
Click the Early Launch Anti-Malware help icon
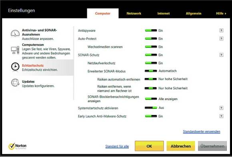[x=221, y=116]
